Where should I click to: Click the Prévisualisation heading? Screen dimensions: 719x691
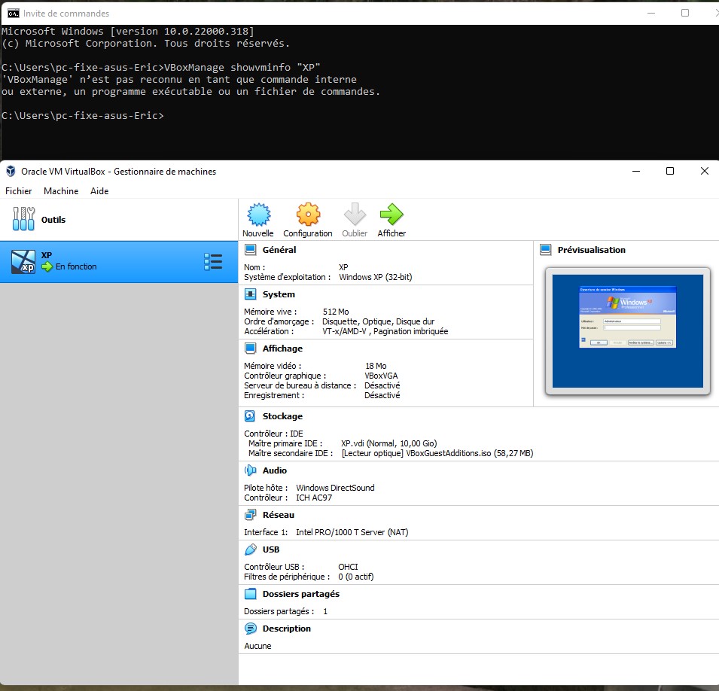point(592,250)
